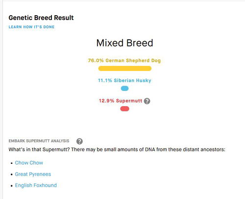Click help icon beside Embark Supermutt Analysis
The width and height of the screenshot is (245, 199).
point(79,141)
